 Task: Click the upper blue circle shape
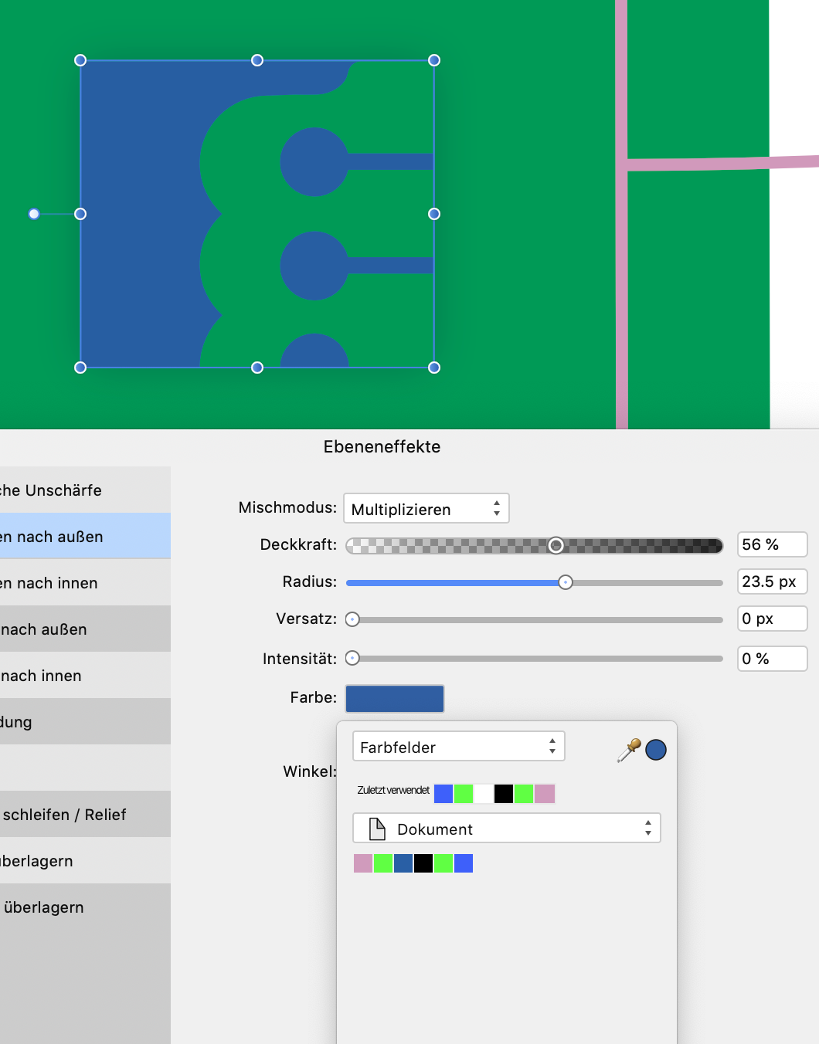click(314, 162)
